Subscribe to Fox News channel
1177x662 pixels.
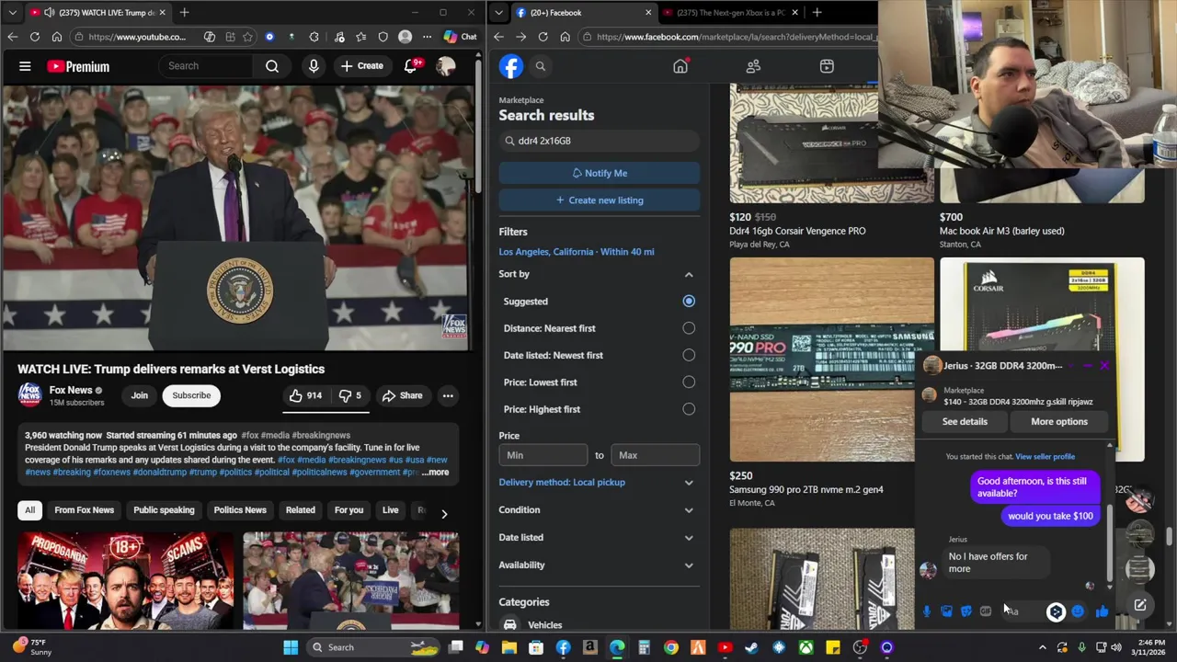click(x=191, y=395)
